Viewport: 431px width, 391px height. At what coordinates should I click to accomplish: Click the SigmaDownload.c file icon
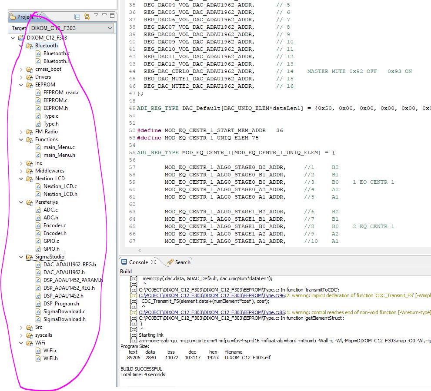pyautogui.click(x=38, y=311)
